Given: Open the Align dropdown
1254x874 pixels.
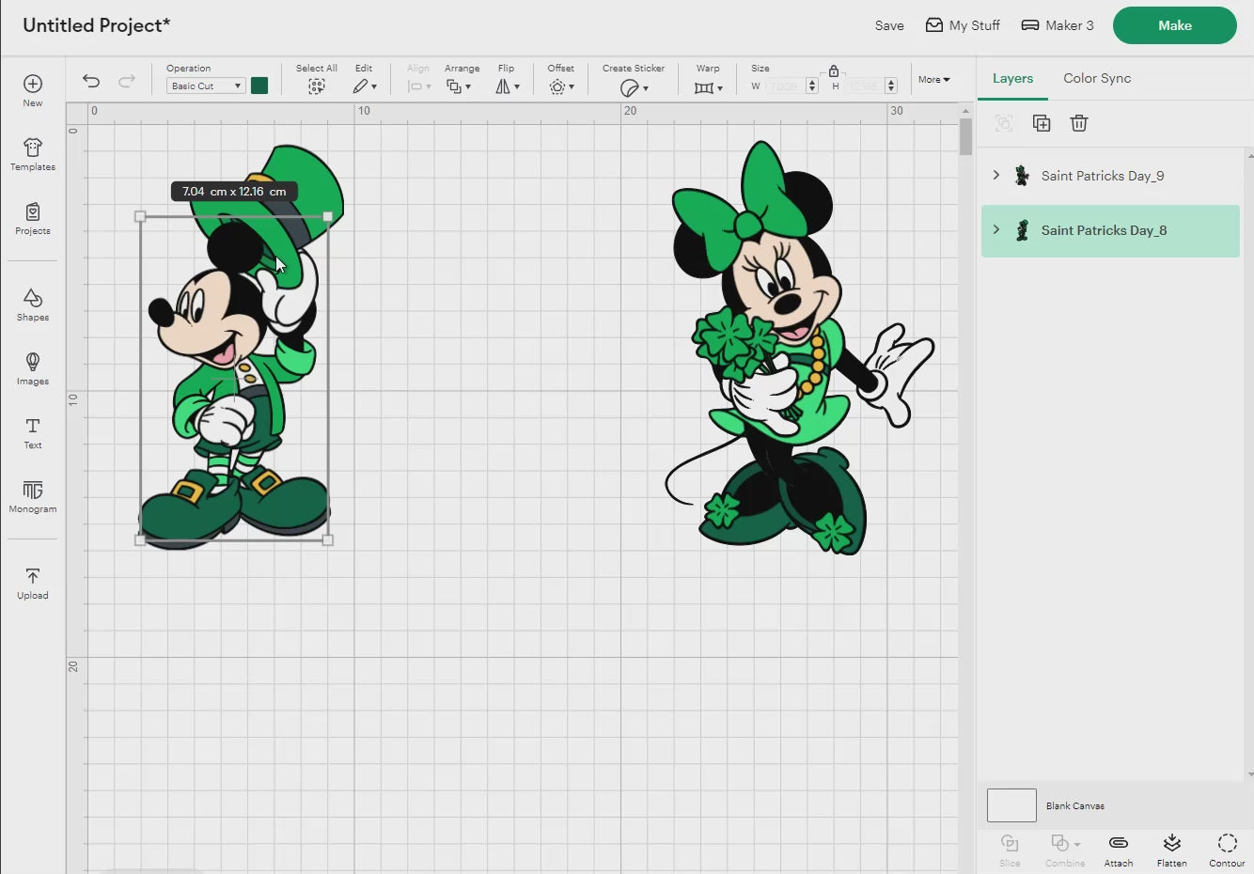Looking at the screenshot, I should pos(418,86).
